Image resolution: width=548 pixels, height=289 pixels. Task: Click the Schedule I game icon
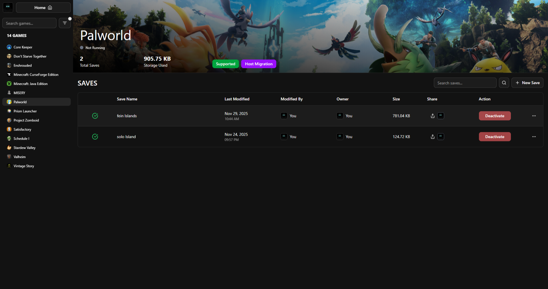(9, 139)
